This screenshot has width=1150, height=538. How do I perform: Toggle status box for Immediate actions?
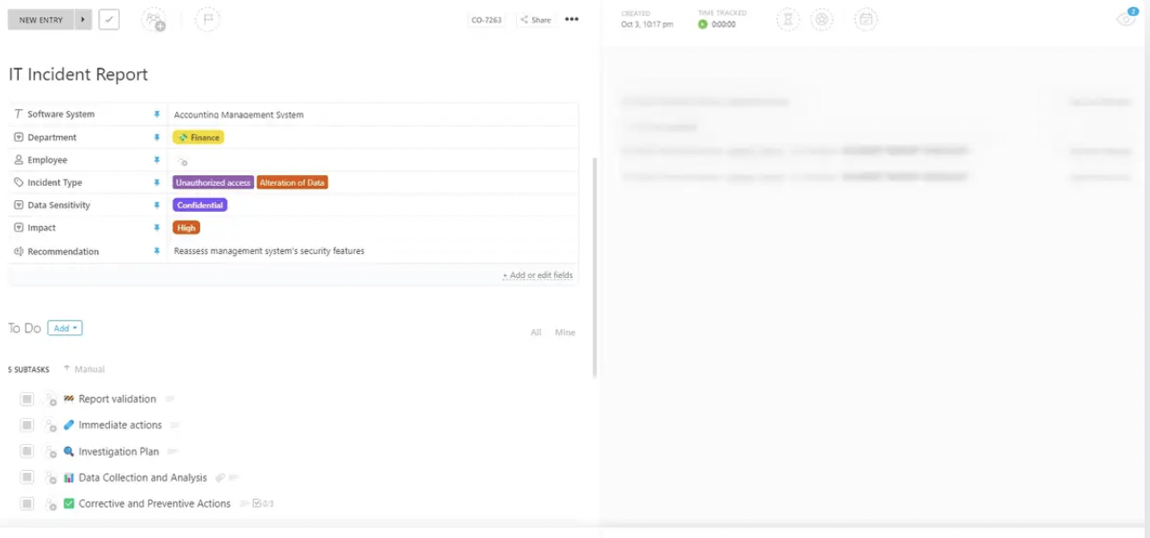[x=27, y=425]
